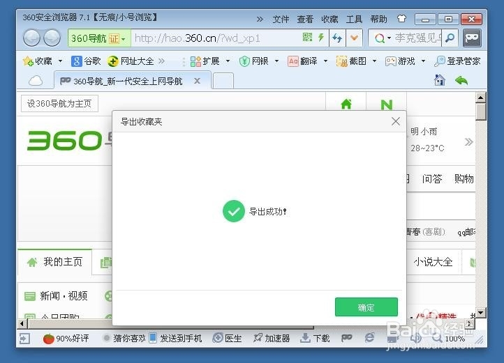The width and height of the screenshot is (504, 363).
Task: Click 设360导航为主页 button
Action: coord(59,103)
